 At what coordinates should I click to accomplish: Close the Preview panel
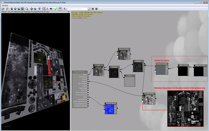point(69,12)
